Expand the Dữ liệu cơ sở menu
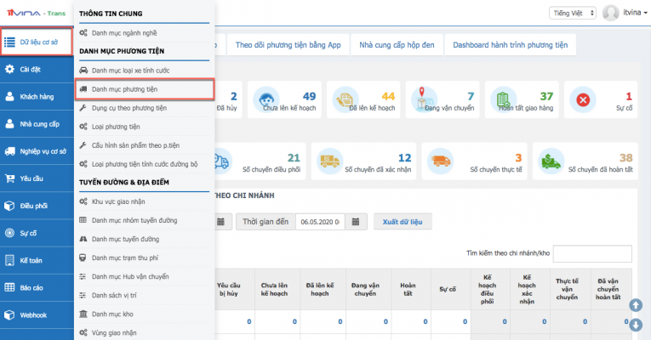 pyautogui.click(x=36, y=41)
